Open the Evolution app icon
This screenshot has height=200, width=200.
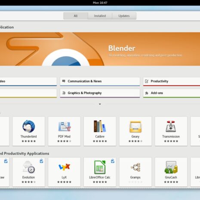(29, 167)
